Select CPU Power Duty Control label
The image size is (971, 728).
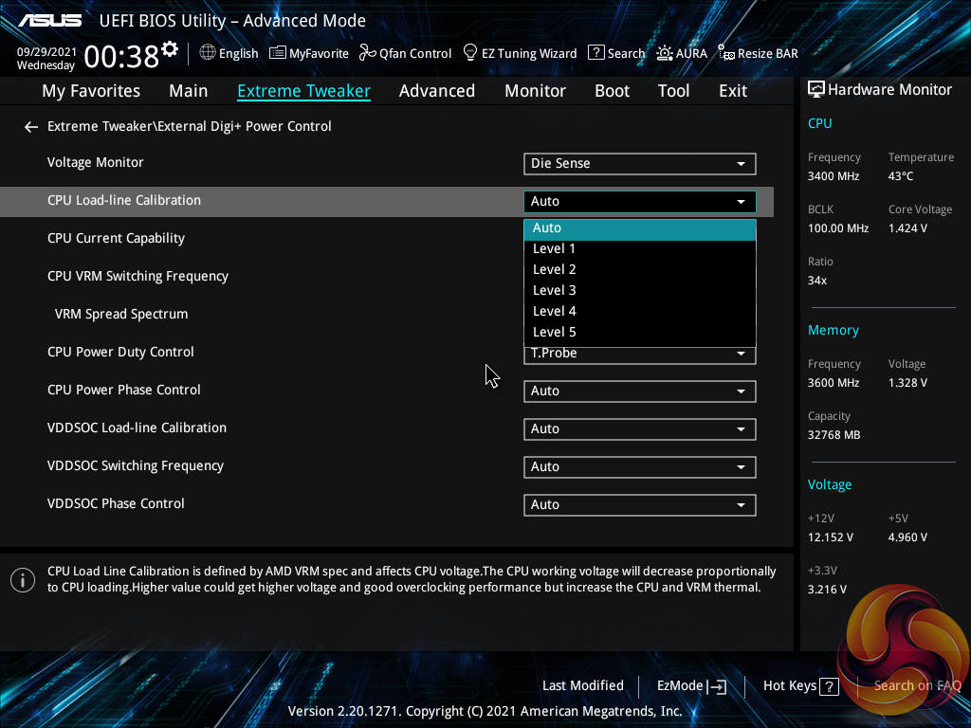tap(120, 353)
